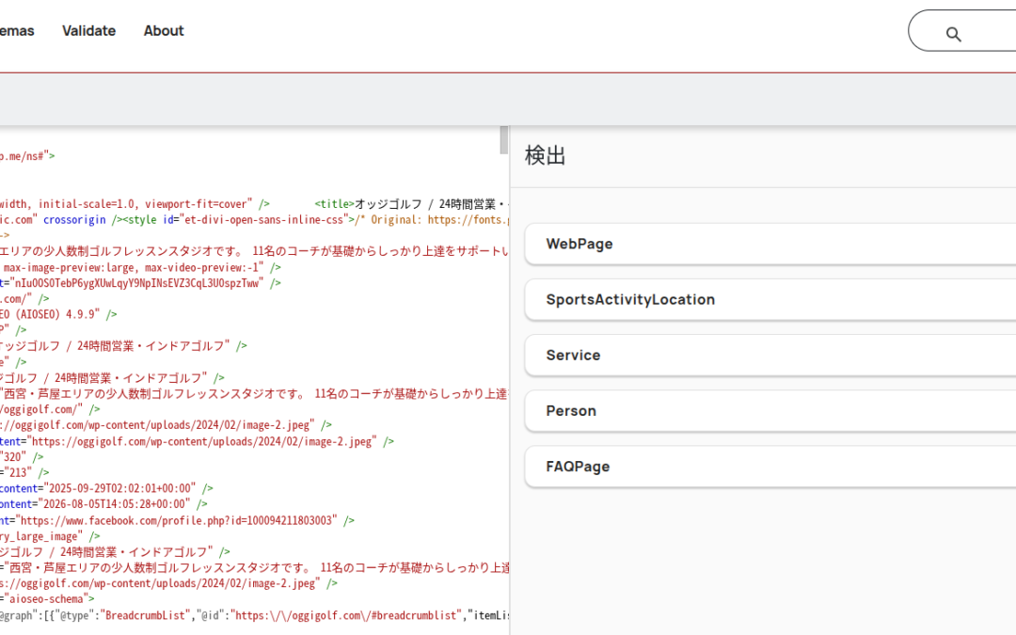1016x635 pixels.
Task: Click the (AIOSEO) 4.9.9 code line
Action: pyautogui.click(x=58, y=314)
